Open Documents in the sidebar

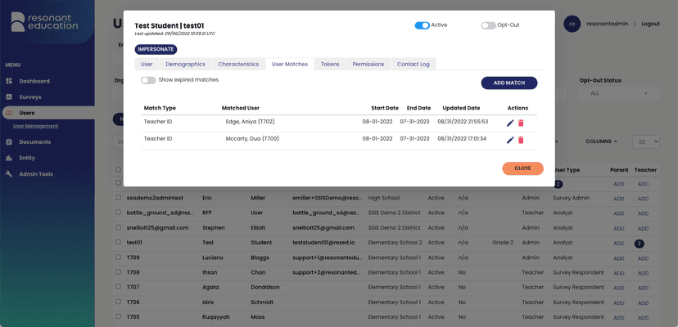point(34,142)
